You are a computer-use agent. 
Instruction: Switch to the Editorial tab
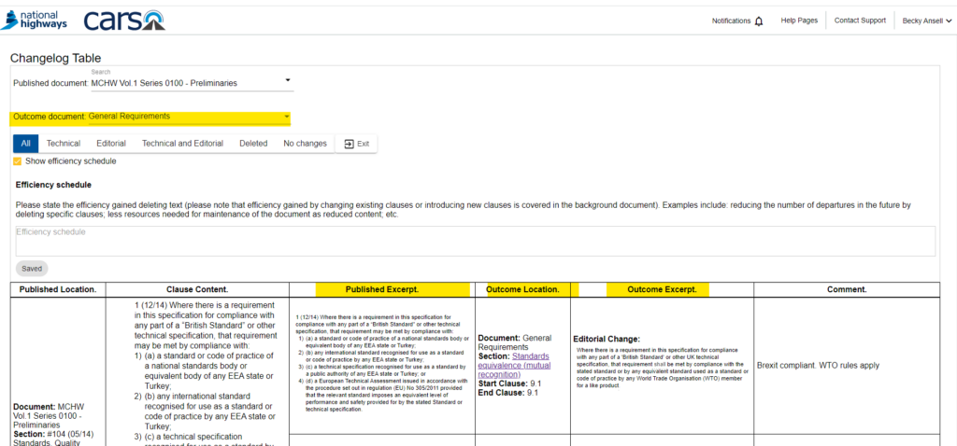(111, 144)
